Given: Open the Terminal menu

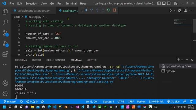Looking at the screenshot, I should pos(71,3).
